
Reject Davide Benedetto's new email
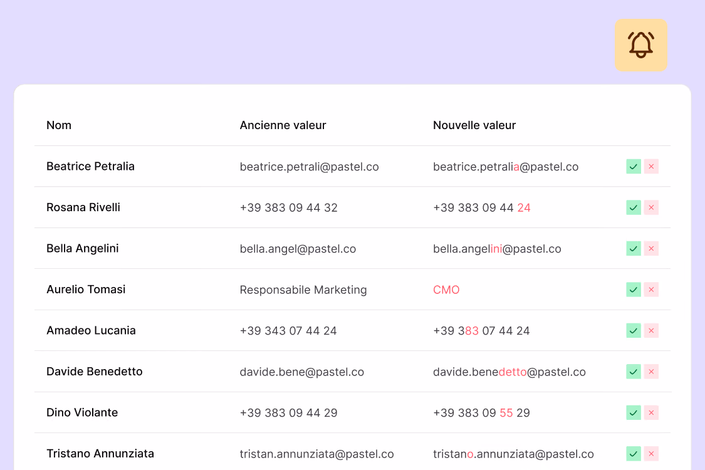click(651, 372)
